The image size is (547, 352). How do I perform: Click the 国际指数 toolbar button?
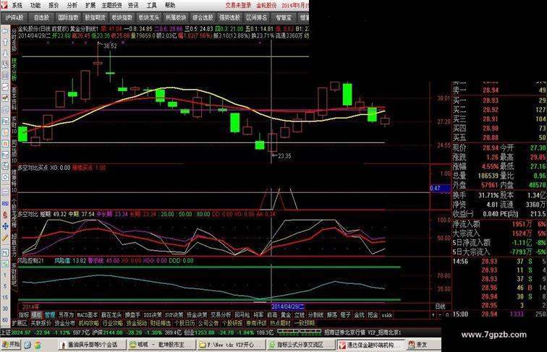coord(68,17)
